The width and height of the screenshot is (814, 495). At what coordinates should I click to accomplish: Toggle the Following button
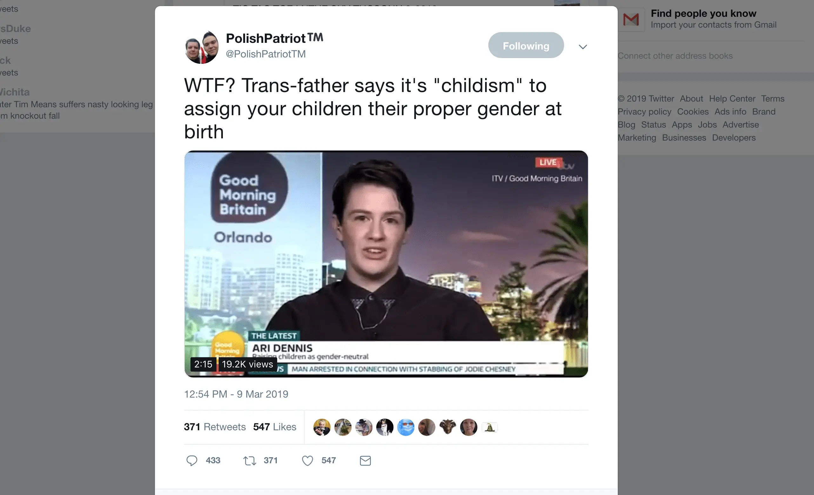click(x=526, y=45)
